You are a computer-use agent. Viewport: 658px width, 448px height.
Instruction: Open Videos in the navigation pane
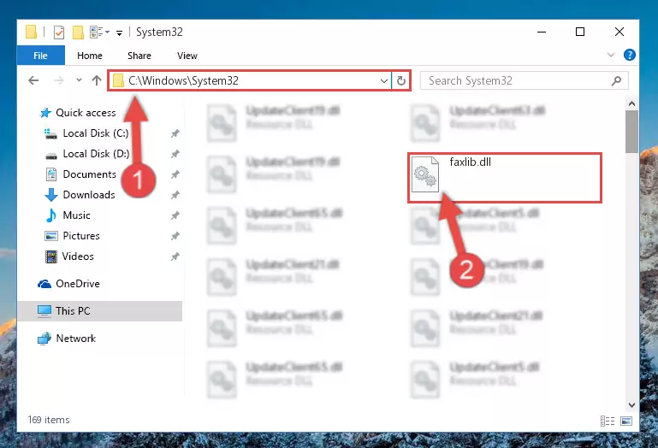78,256
